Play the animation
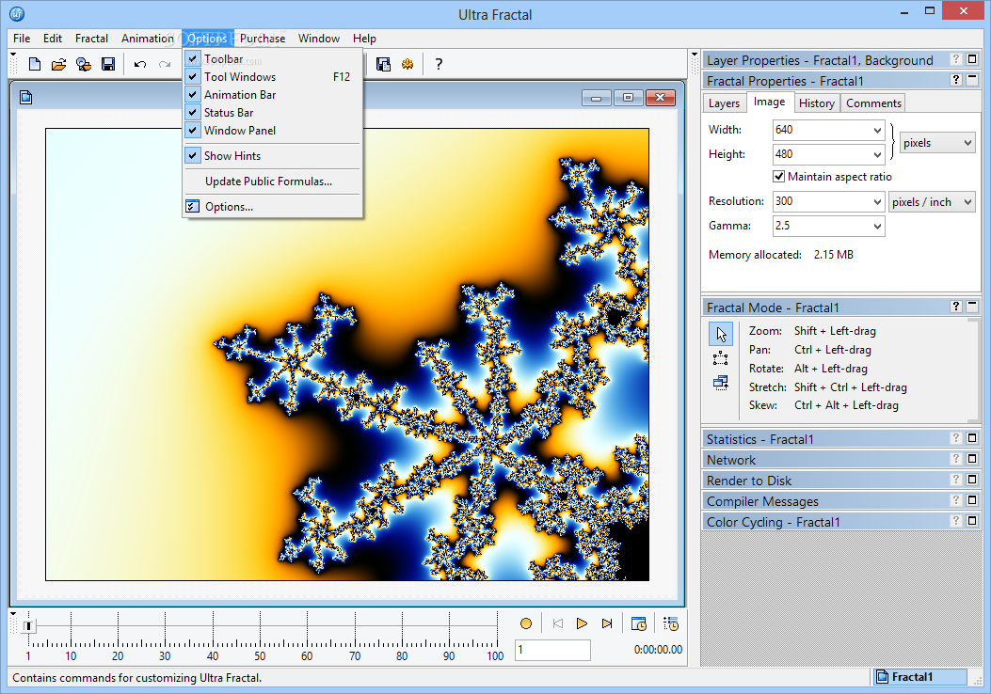The image size is (991, 694). click(583, 623)
